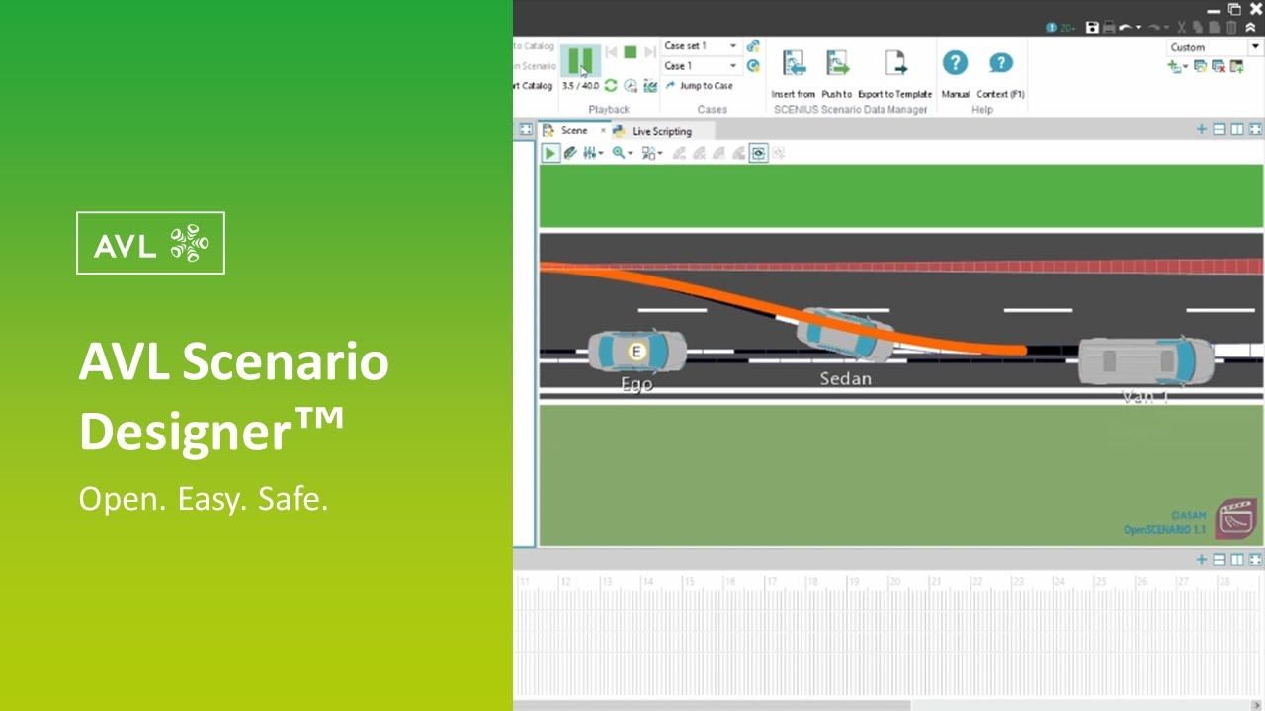The height and width of the screenshot is (711, 1265).
Task: Split timeline panel horizontally
Action: 1220,559
